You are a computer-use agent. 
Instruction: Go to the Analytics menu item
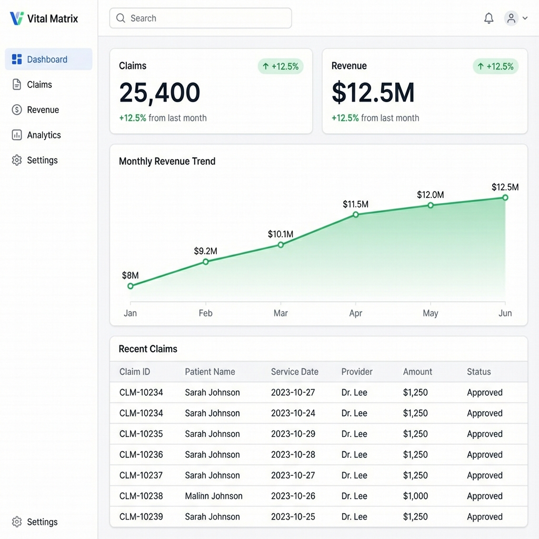pos(44,135)
